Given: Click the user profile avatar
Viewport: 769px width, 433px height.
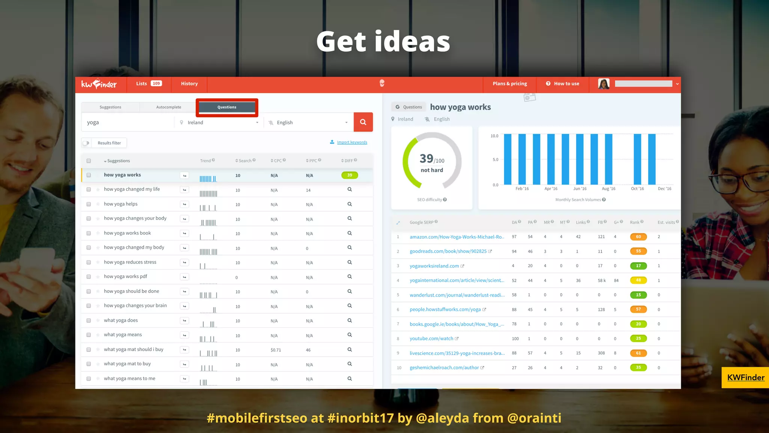Looking at the screenshot, I should (603, 84).
